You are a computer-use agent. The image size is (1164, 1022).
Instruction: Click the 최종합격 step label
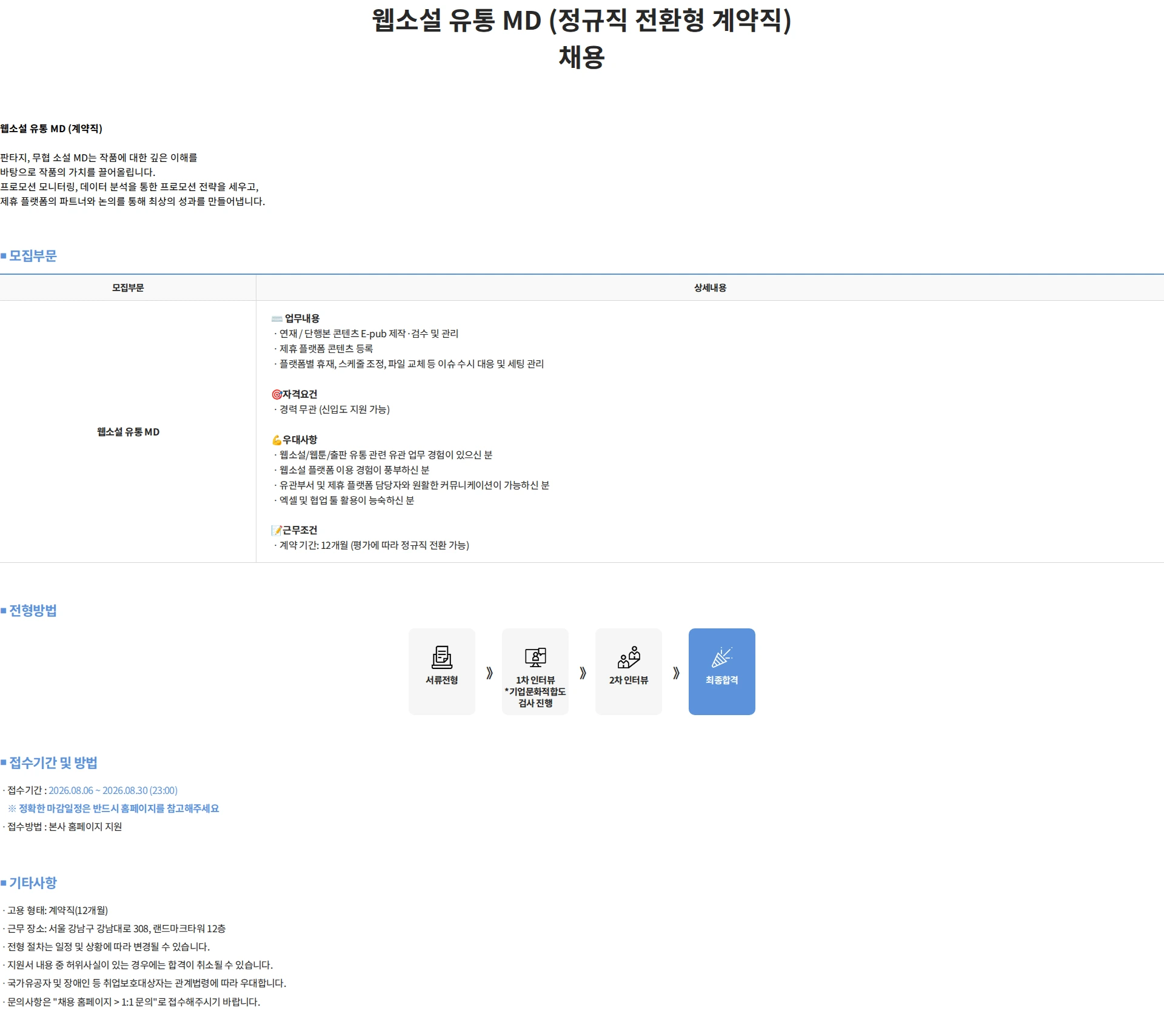coord(721,681)
